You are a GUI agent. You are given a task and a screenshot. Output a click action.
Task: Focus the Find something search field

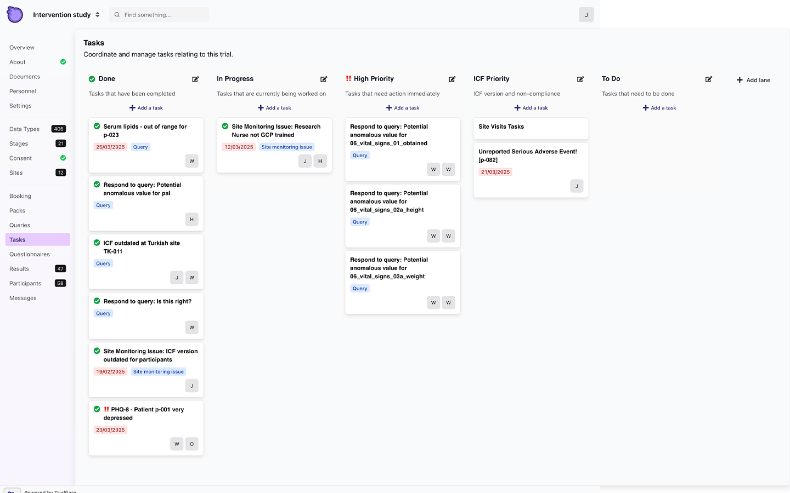[x=159, y=15]
